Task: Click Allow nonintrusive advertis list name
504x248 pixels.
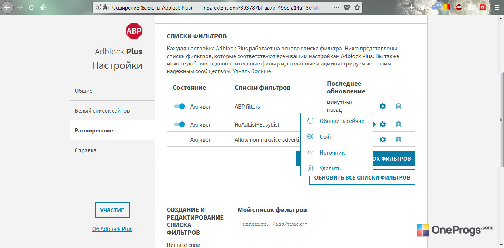Action: (267, 140)
